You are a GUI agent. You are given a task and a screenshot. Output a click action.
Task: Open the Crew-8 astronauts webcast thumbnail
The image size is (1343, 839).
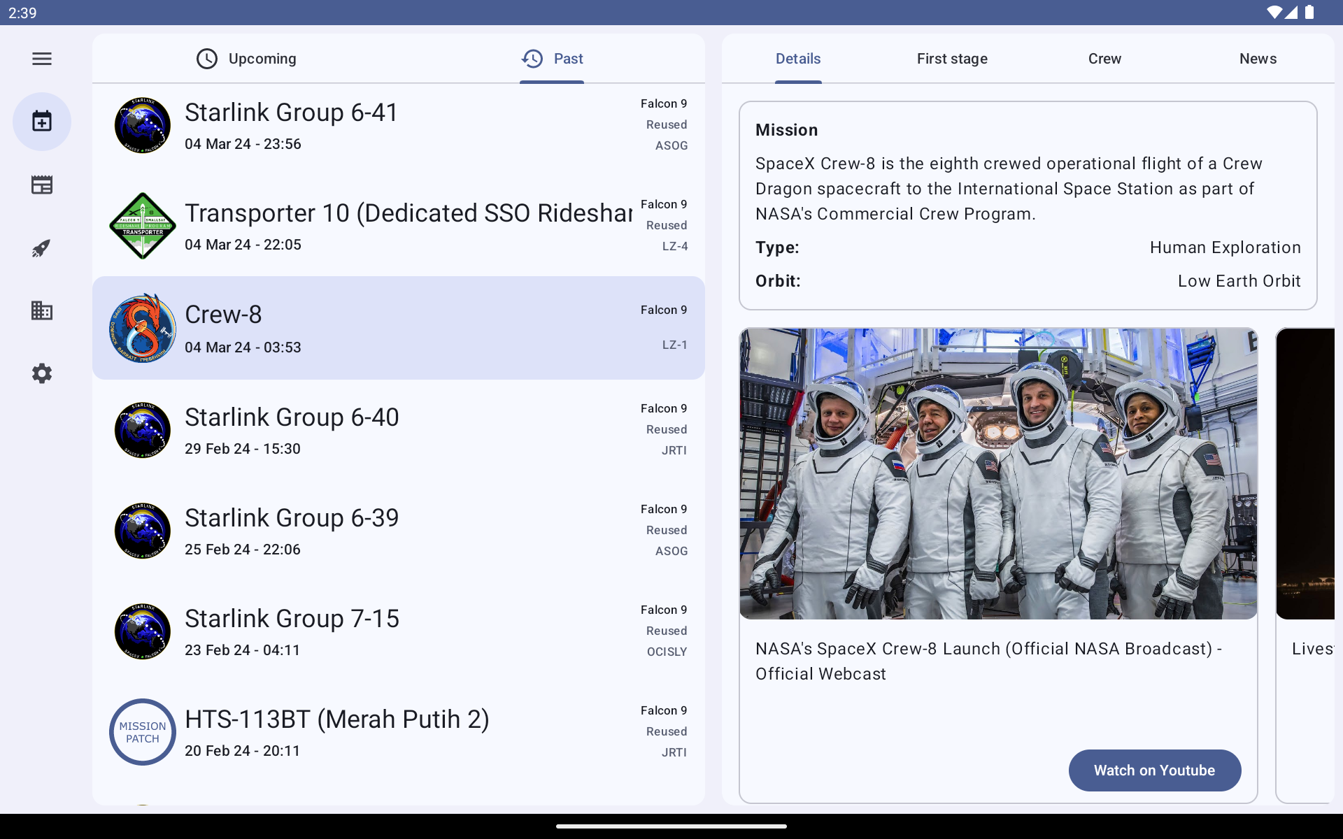(998, 473)
